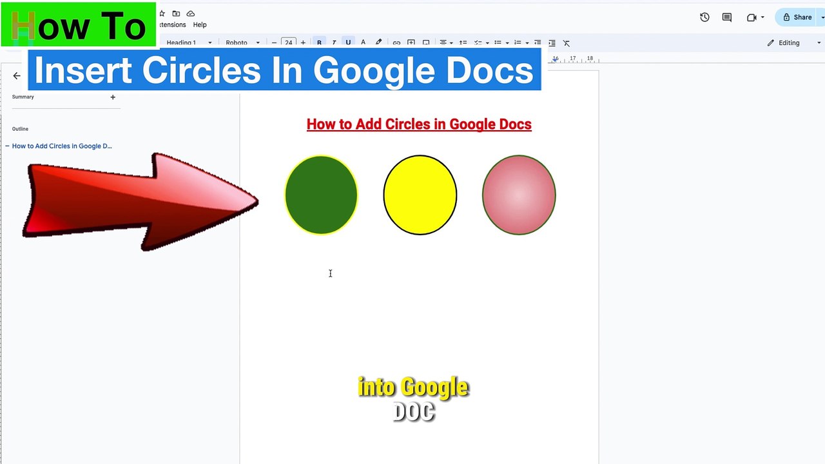Open the Heading 1 style dropdown
This screenshot has height=464, width=825.
click(x=189, y=43)
